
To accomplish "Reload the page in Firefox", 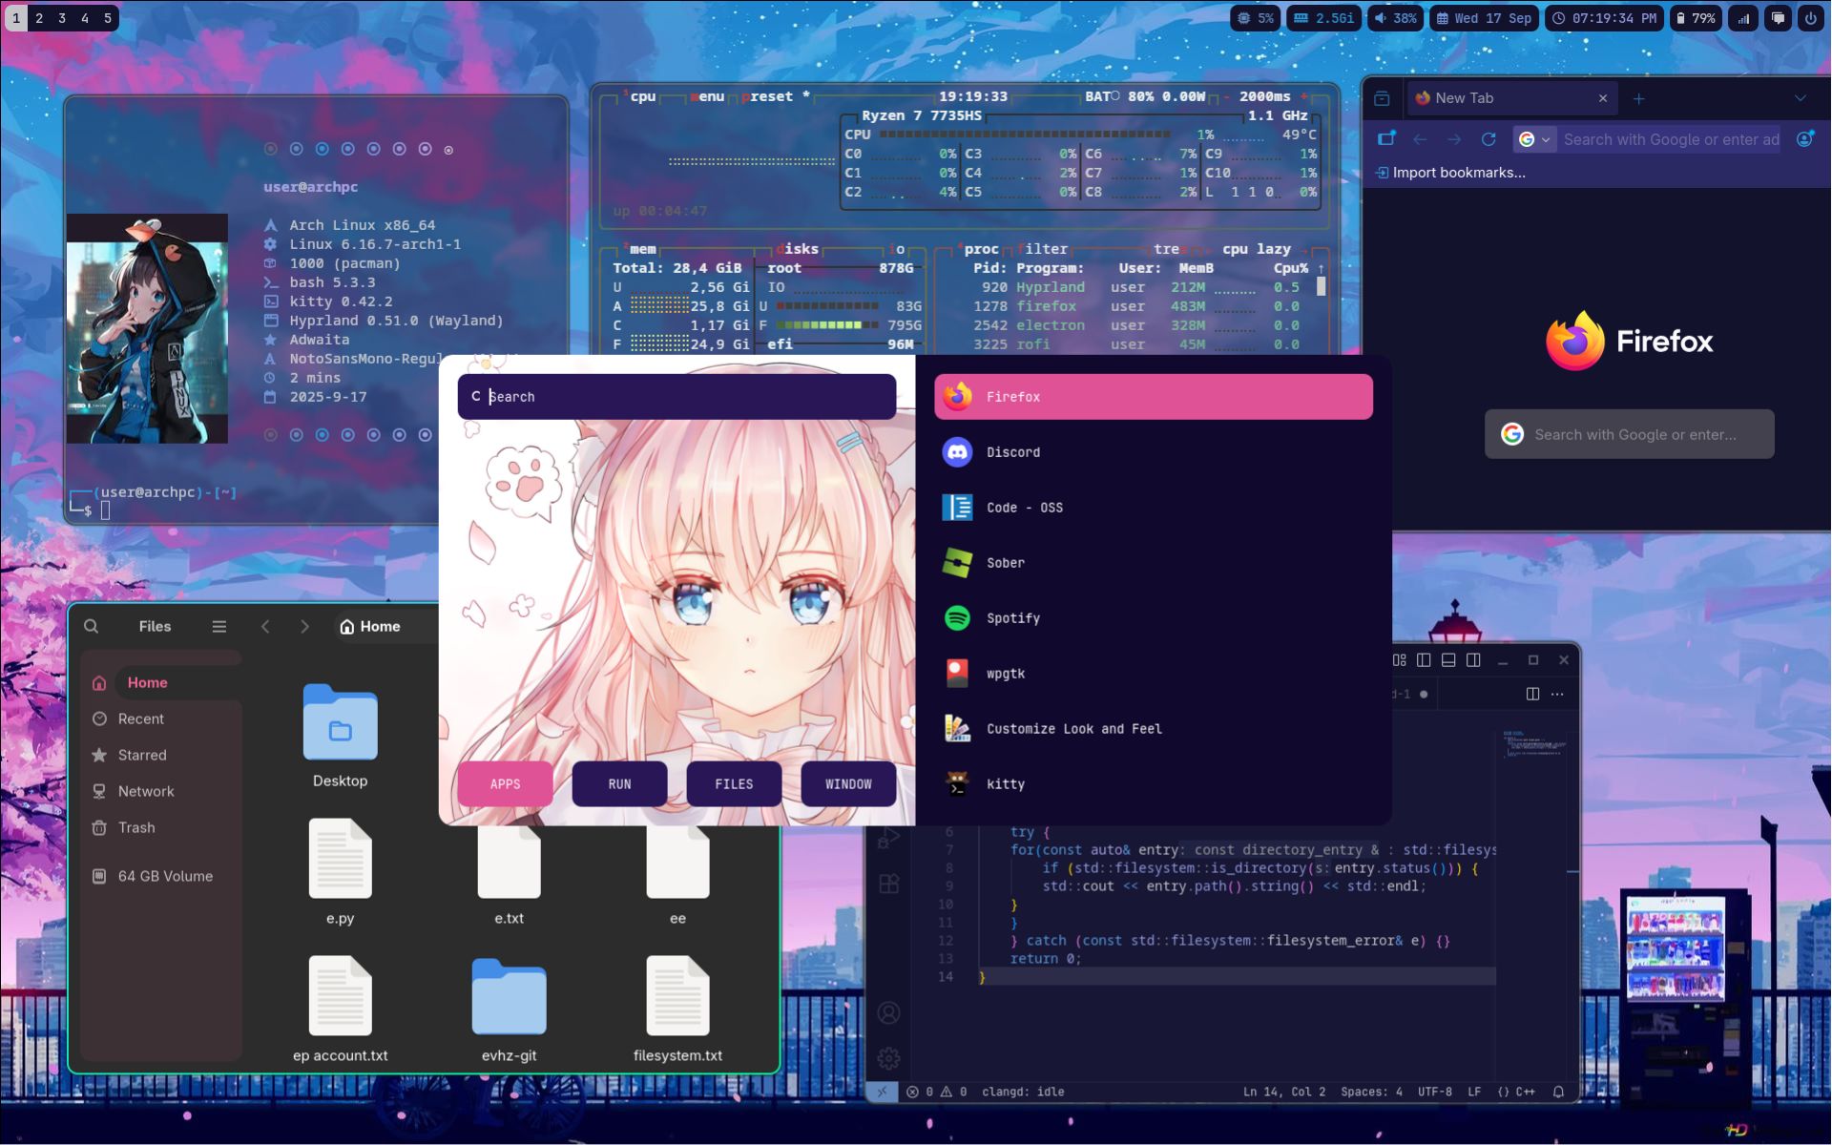I will [1488, 139].
